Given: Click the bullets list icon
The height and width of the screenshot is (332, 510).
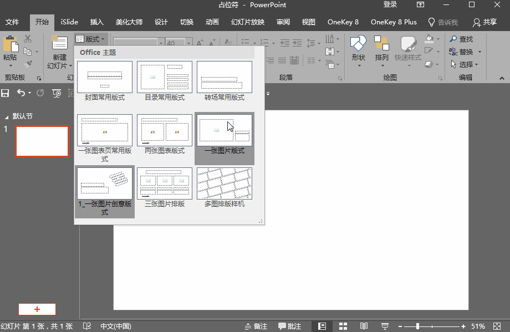Looking at the screenshot, I should coord(245,43).
